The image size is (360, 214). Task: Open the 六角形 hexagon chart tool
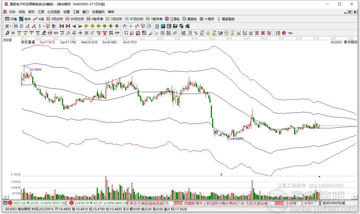[x=207, y=19]
